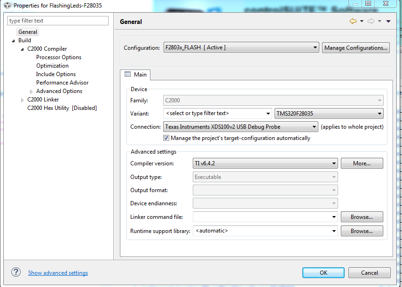The width and height of the screenshot is (402, 287).
Task: Open the view menu triangle at top right
Action: pos(388,21)
